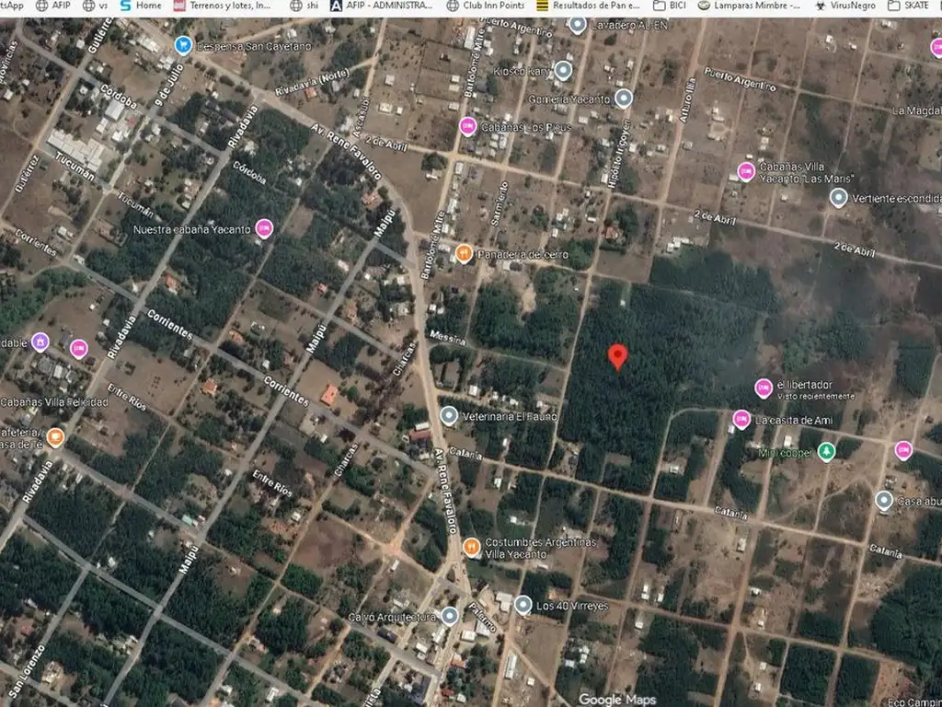Select the Kiosco Kary marker
This screenshot has height=707, width=942.
(563, 70)
